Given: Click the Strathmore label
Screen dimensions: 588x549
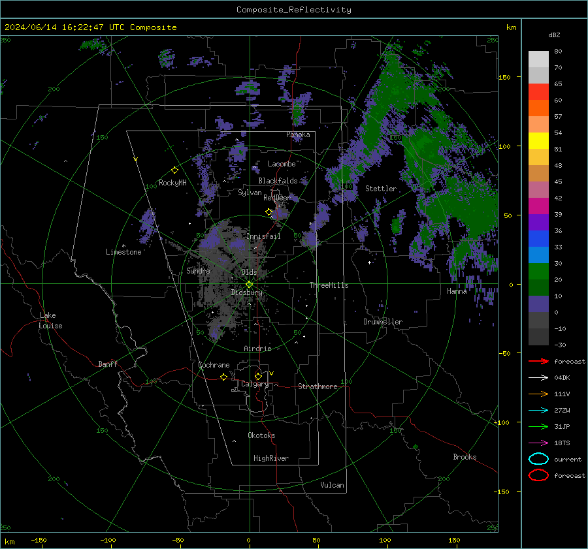Looking at the screenshot, I should click(318, 386).
